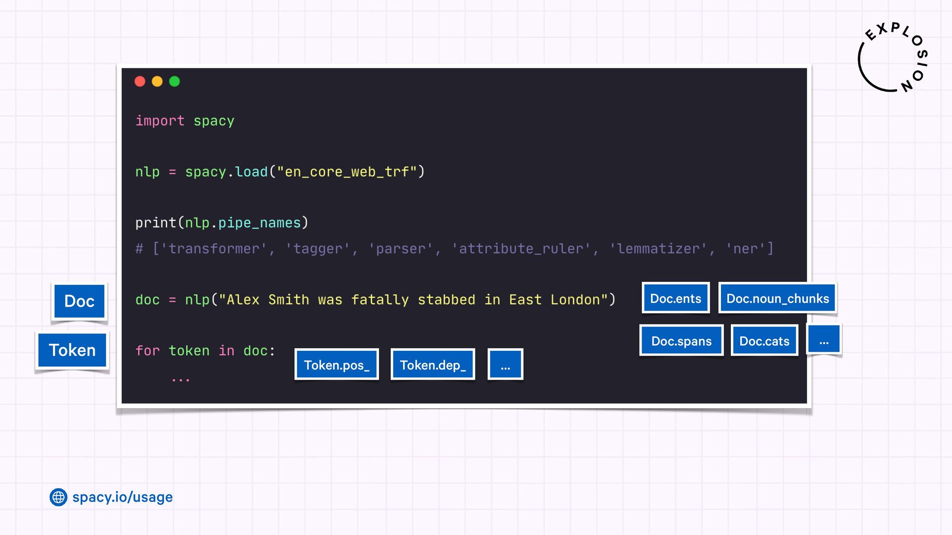Click the "en_core_web_trf" model string

[346, 172]
